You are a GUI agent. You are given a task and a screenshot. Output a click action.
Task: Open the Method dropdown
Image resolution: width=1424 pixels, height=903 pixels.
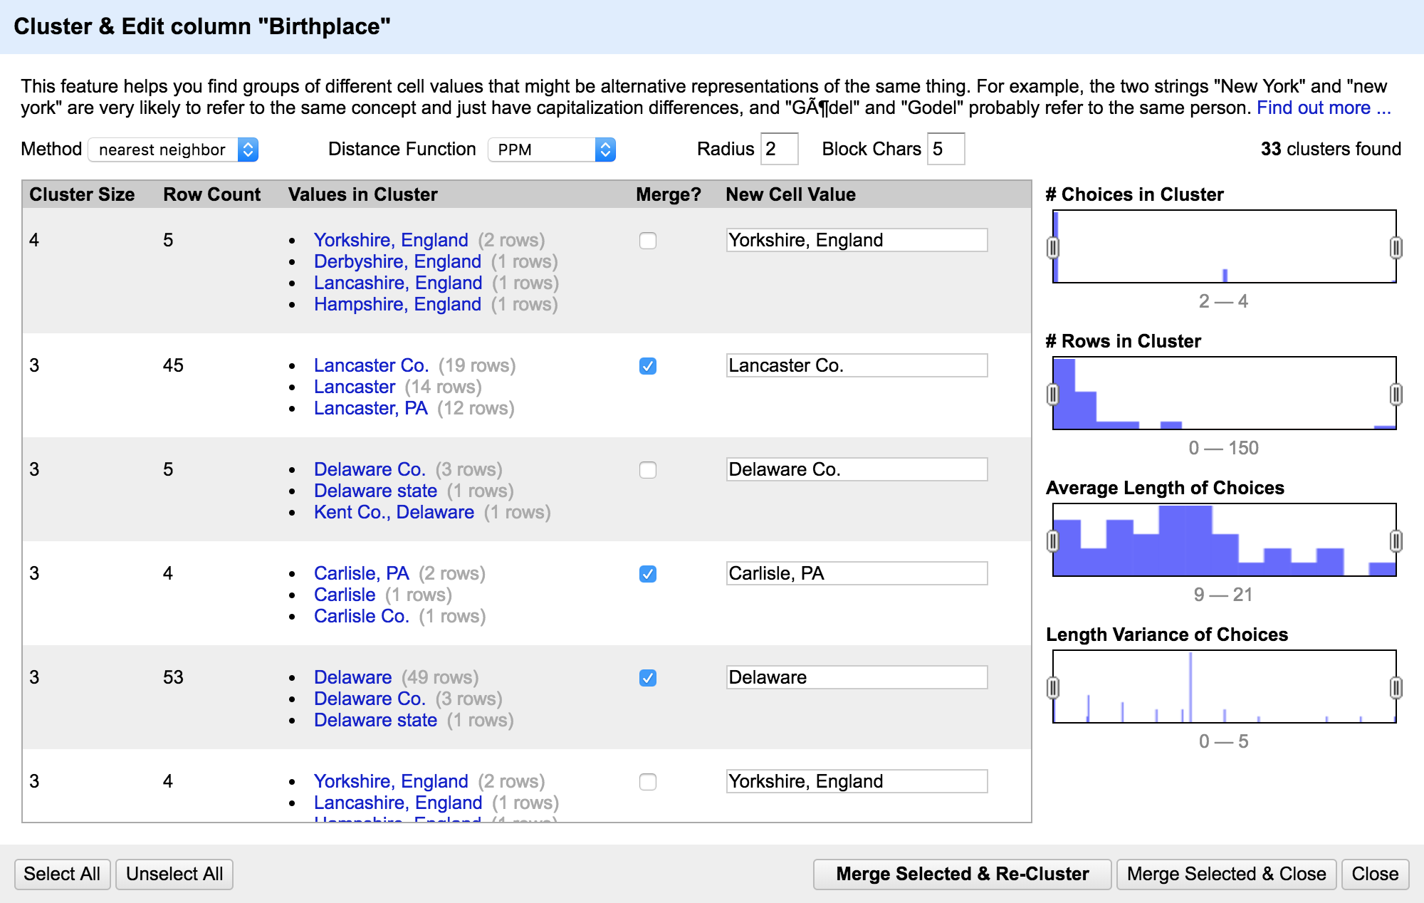(x=173, y=150)
